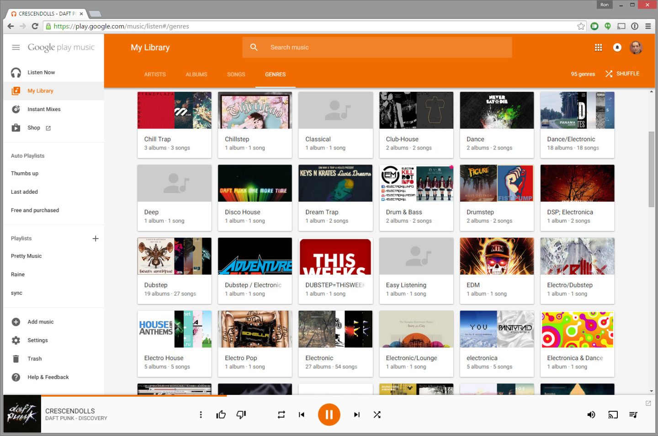
Task: Give Crescendolls a thumbs up
Action: click(221, 414)
